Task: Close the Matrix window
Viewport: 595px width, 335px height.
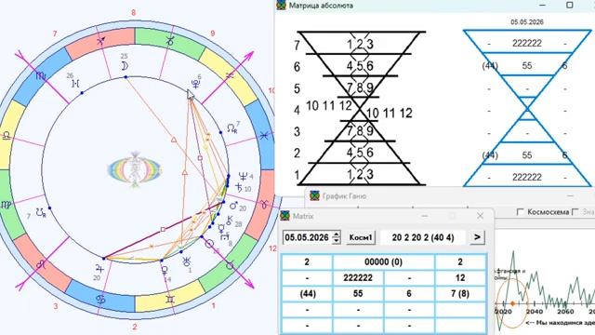Action: [x=480, y=216]
